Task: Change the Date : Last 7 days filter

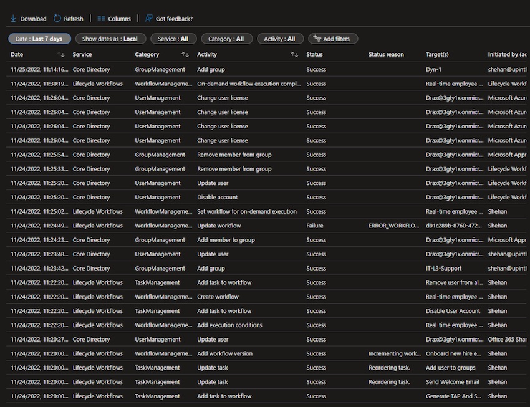Action: tap(39, 39)
